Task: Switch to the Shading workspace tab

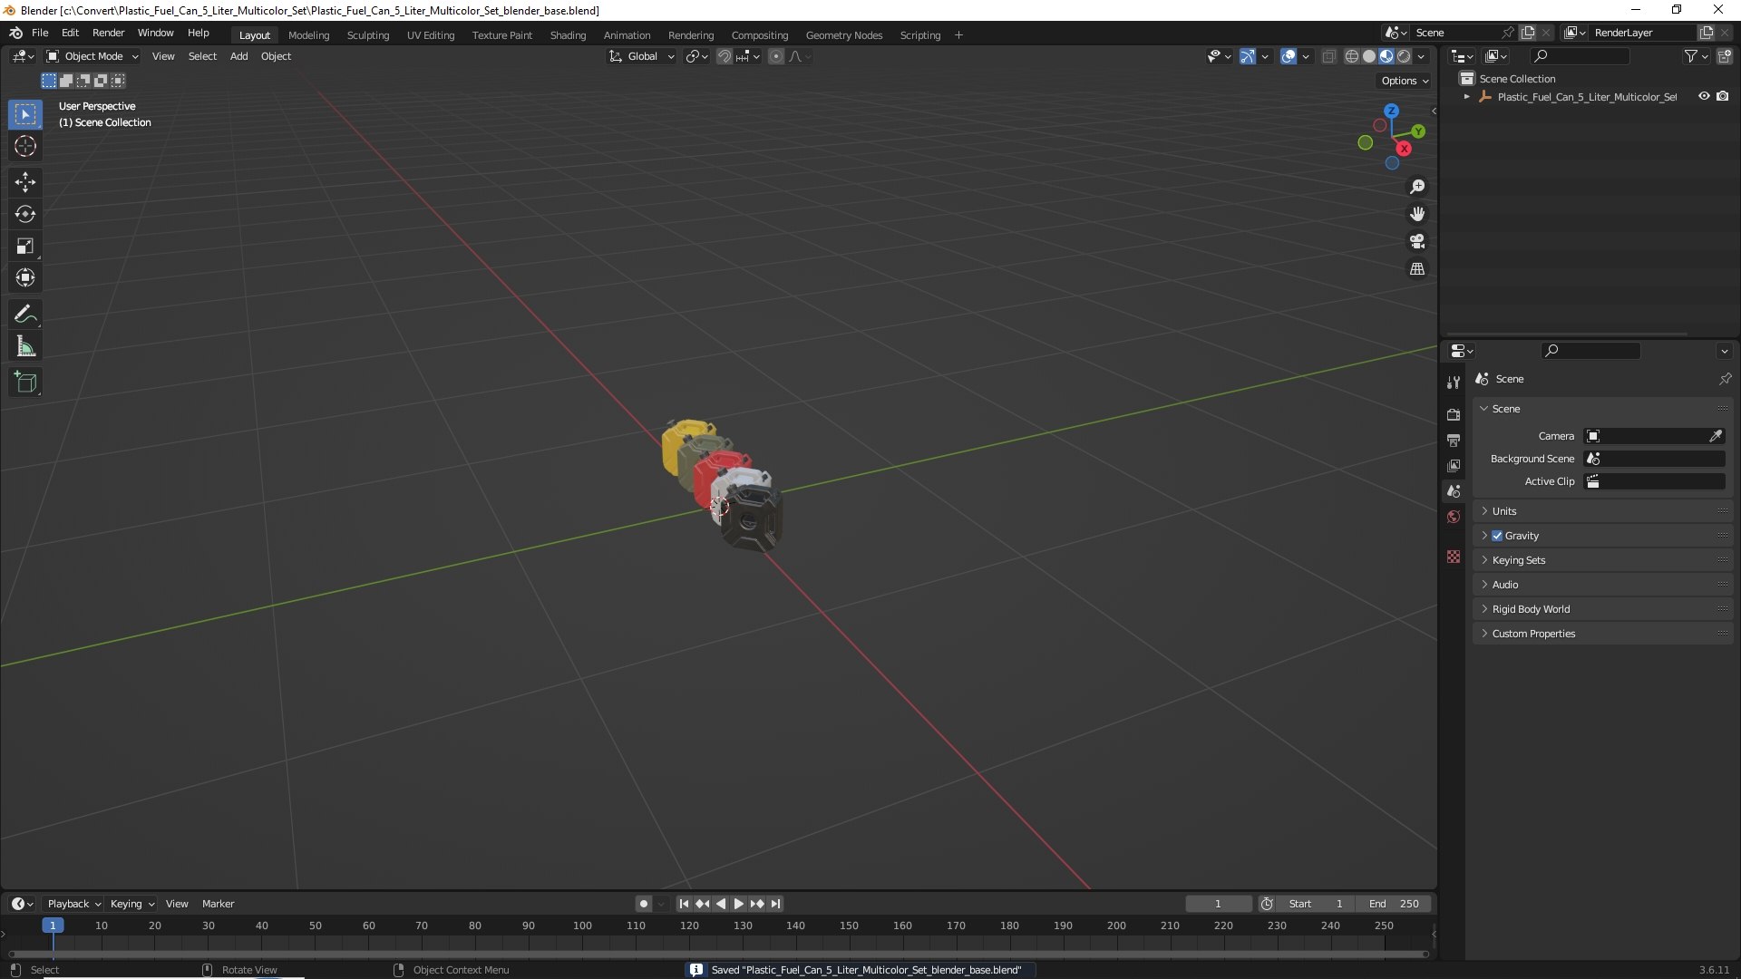Action: [x=568, y=35]
